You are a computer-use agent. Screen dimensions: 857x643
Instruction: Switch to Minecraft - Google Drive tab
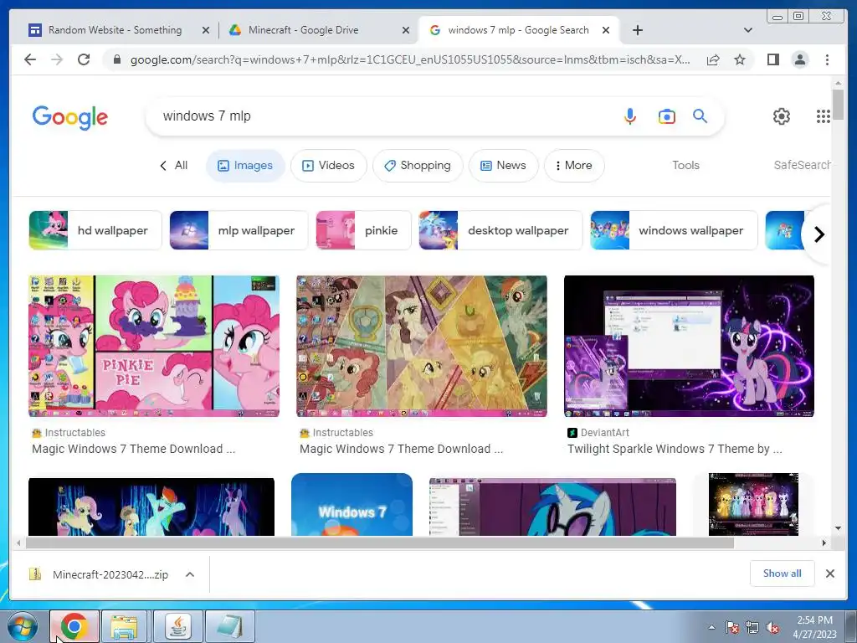point(303,30)
